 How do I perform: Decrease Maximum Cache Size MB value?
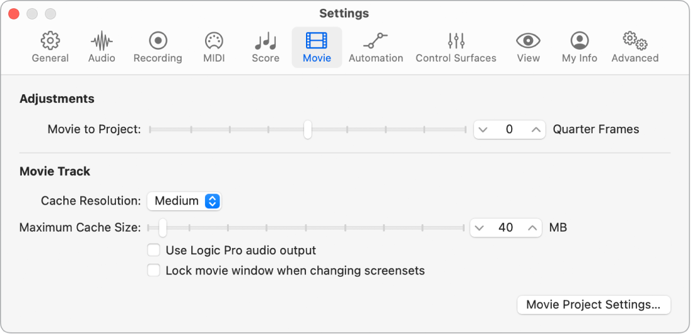pyautogui.click(x=480, y=228)
